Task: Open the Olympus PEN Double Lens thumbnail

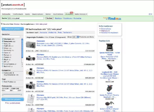Action: pyautogui.click(x=31, y=58)
